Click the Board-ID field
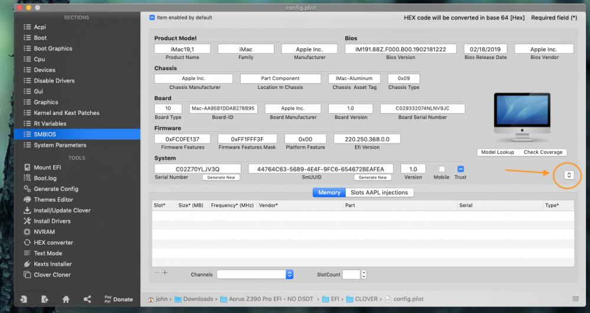The image size is (590, 313). coord(223,108)
